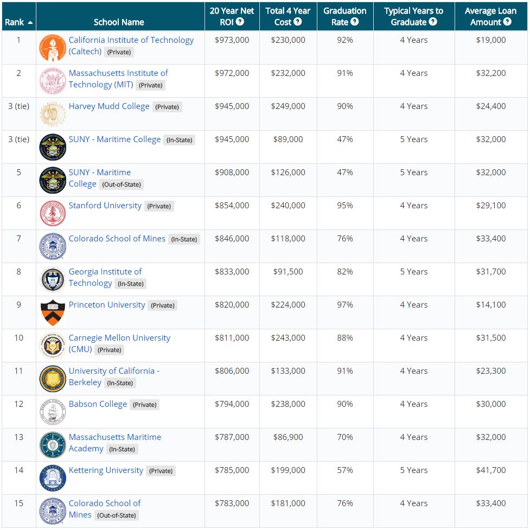The width and height of the screenshot is (530, 530).
Task: Click the help icon beside 20 Year Net ROI
Action: click(x=240, y=22)
